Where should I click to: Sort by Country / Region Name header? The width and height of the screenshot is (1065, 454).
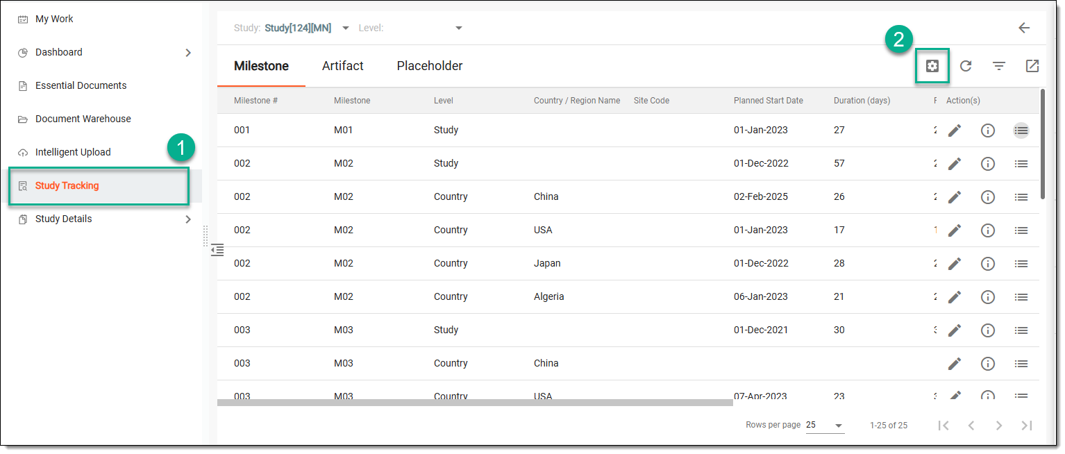pyautogui.click(x=577, y=101)
